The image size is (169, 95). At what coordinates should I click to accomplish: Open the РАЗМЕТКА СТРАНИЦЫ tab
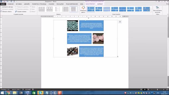coord(39,4)
